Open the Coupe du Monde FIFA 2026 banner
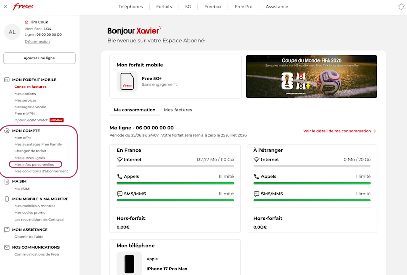The height and width of the screenshot is (275, 407). click(311, 77)
